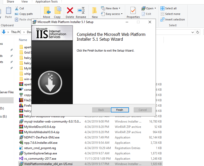The image size is (204, 166).
Task: Click the New folder icon
Action: 95,11
